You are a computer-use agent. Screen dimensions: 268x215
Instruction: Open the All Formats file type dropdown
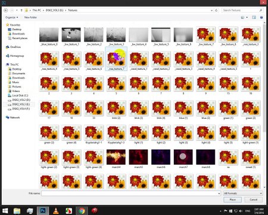pos(243,193)
